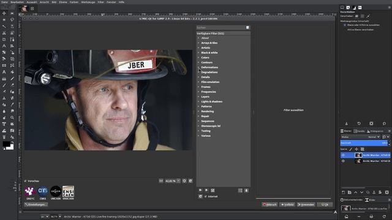Click the duplicate layer icon in the Layers panel

pos(367,193)
